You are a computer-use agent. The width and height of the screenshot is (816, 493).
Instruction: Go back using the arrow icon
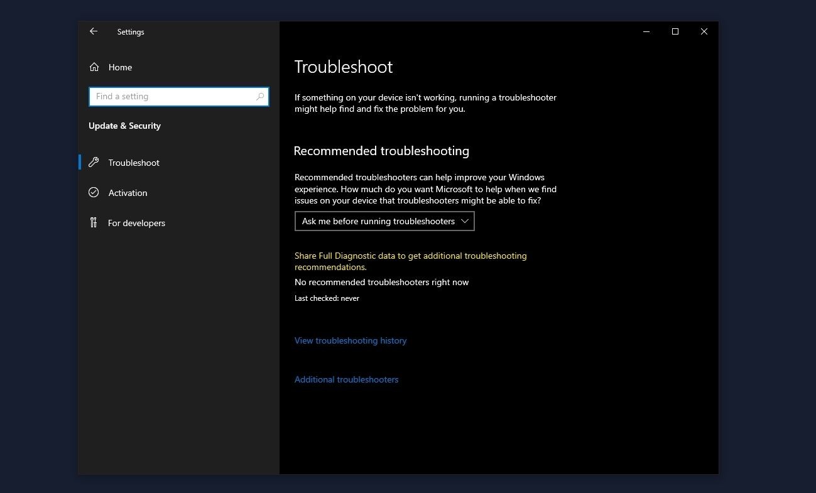tap(94, 31)
